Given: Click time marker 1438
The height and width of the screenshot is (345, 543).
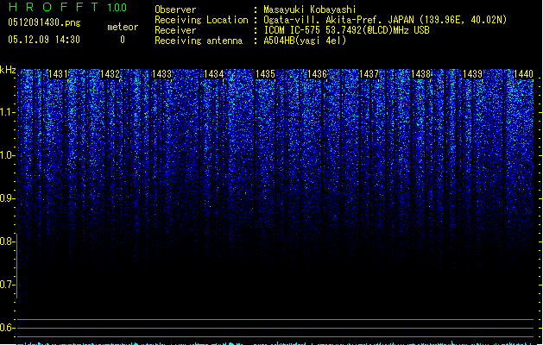Looking at the screenshot, I should coord(420,74).
